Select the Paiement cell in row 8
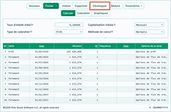Screen dimensions: 171x112 point(19,89)
